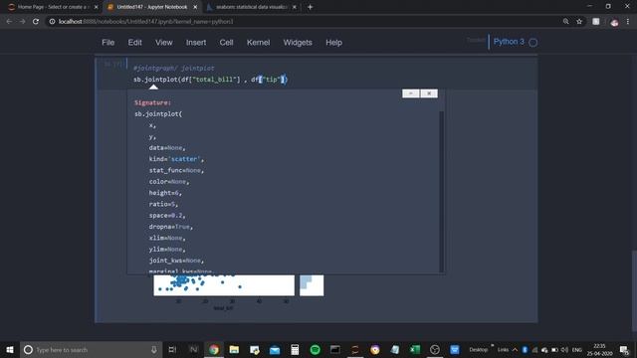Open File Explorer from the taskbar
Viewport: 637px width, 358px height.
point(234,349)
